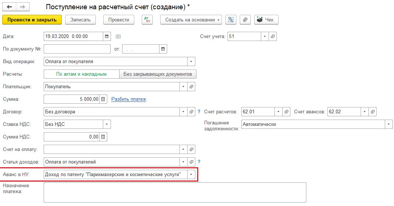Screen dimensions: 394x206
Task: Select the 'По актам и накладным' option
Action: (x=81, y=74)
